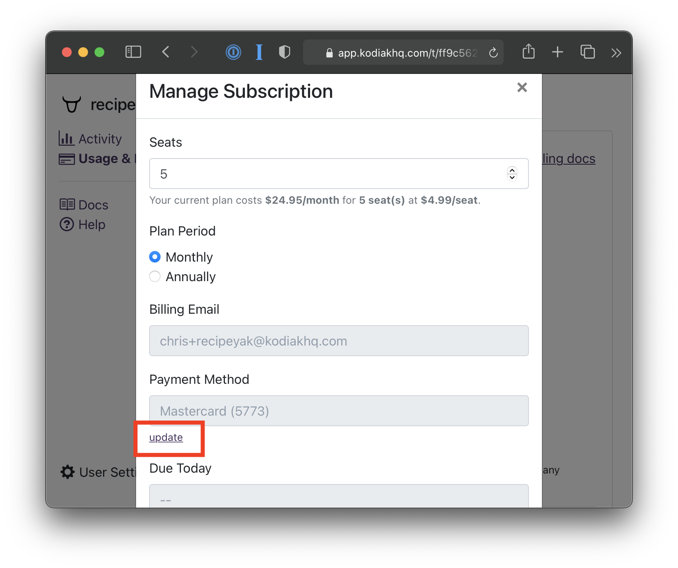Click the 1Password extension icon
The width and height of the screenshot is (678, 568).
233,52
